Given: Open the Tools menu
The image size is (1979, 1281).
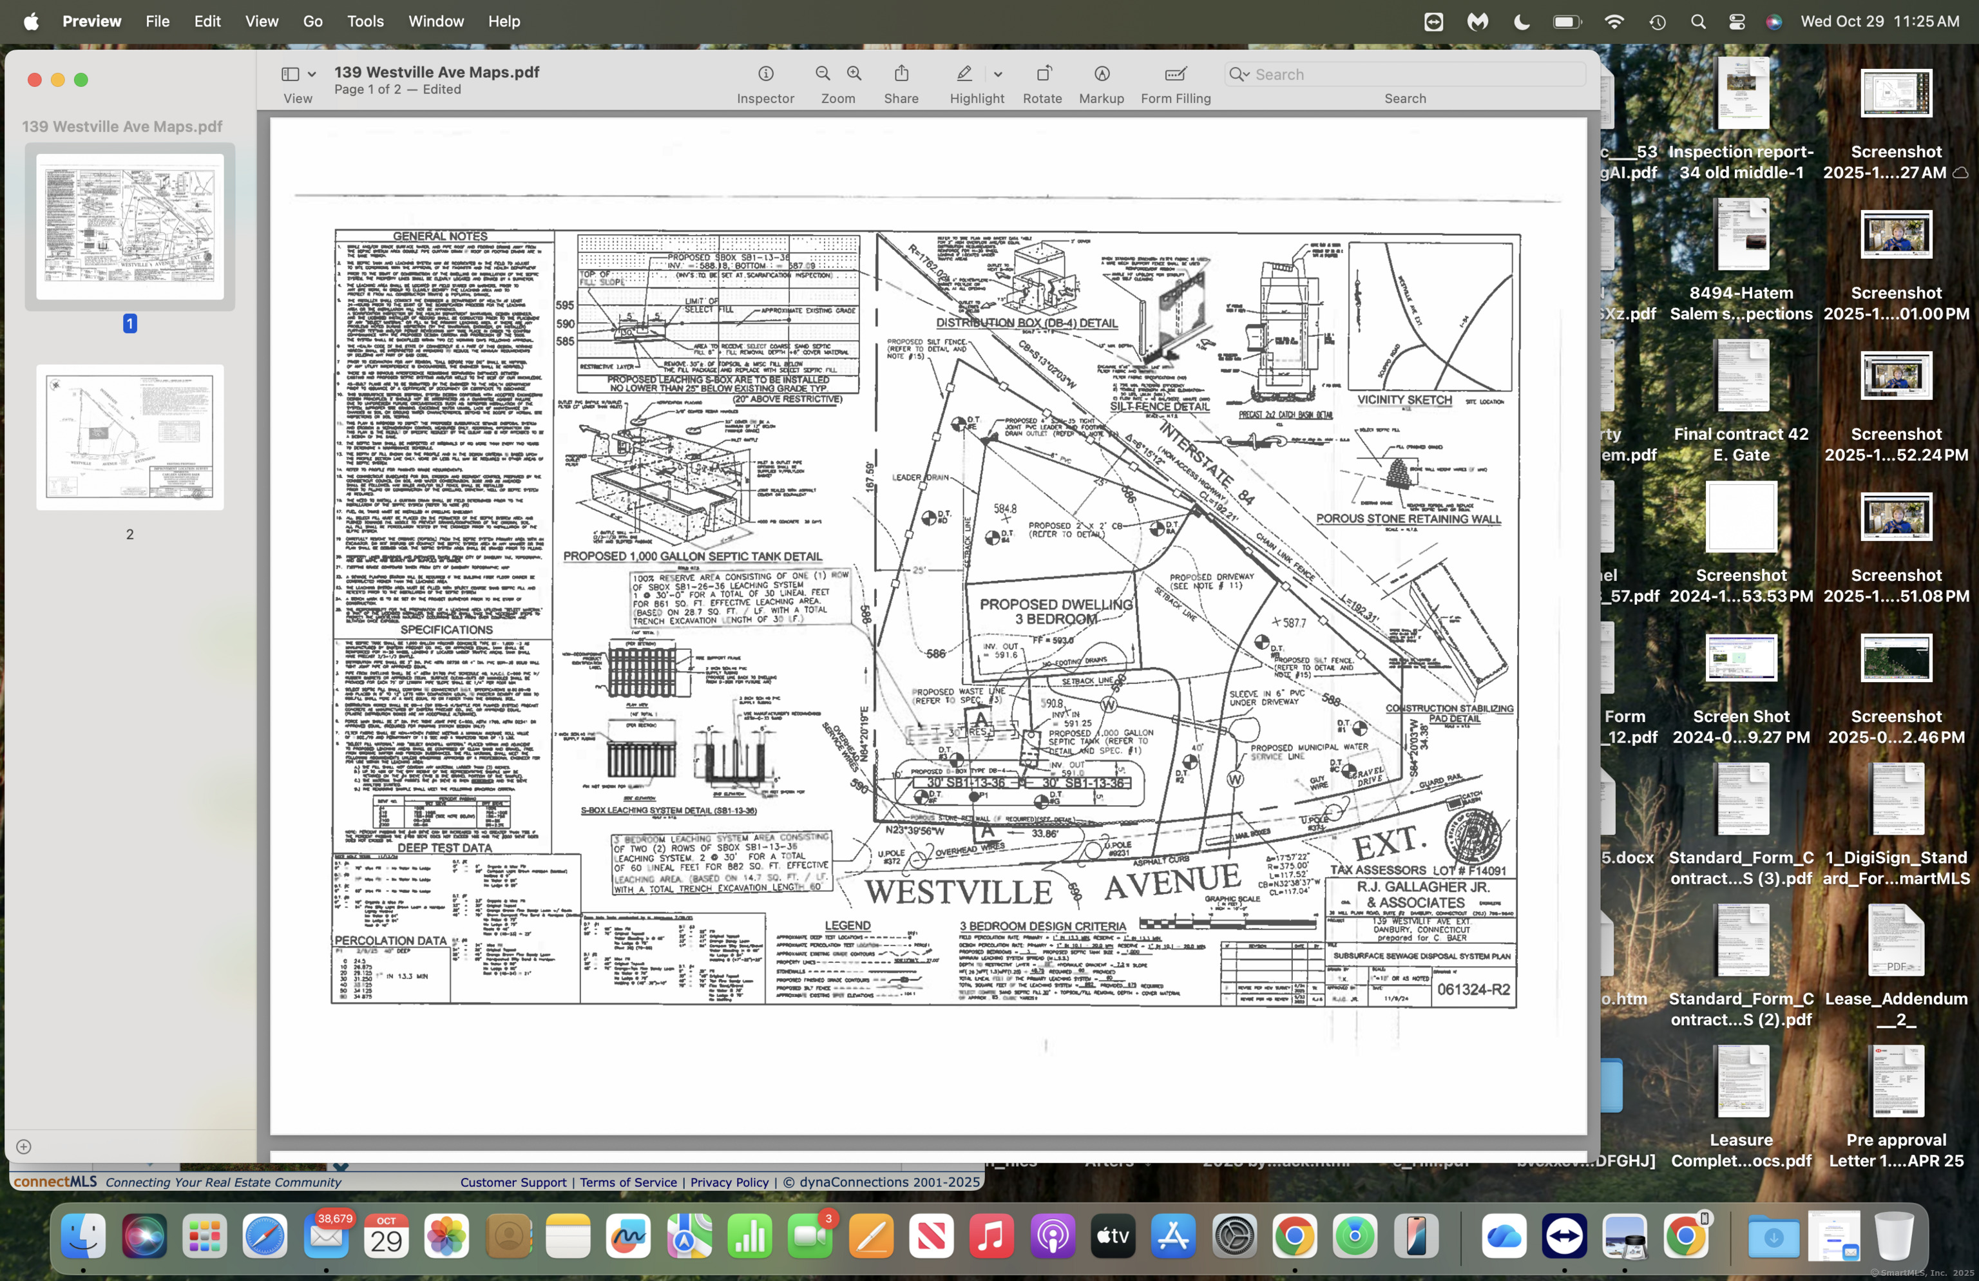Looking at the screenshot, I should click(x=365, y=22).
